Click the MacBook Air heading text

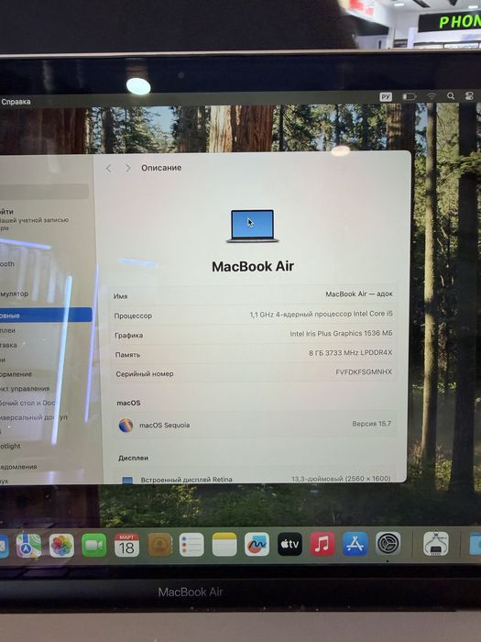(252, 267)
